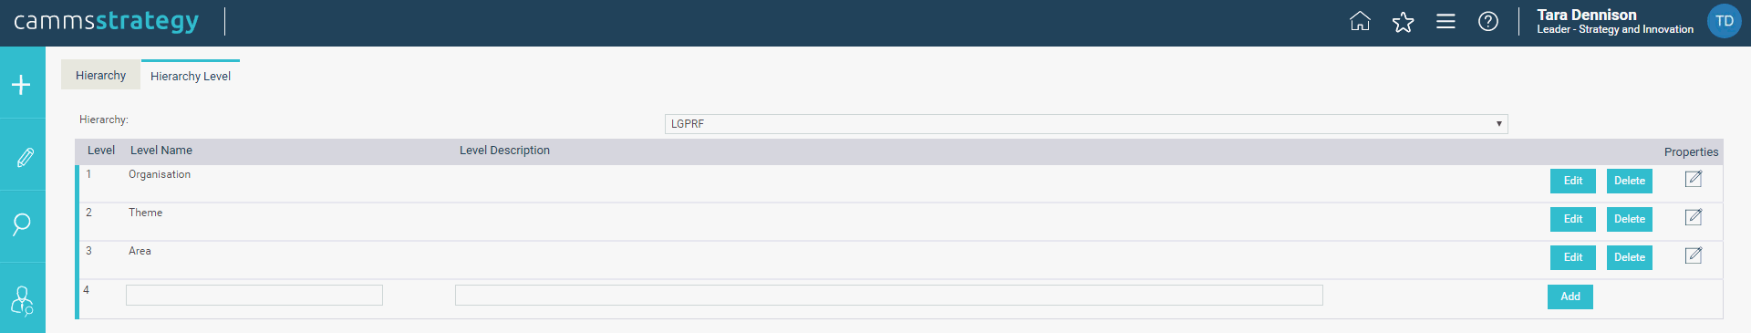Open the Home icon in the header
1751x333 pixels.
[x=1360, y=21]
